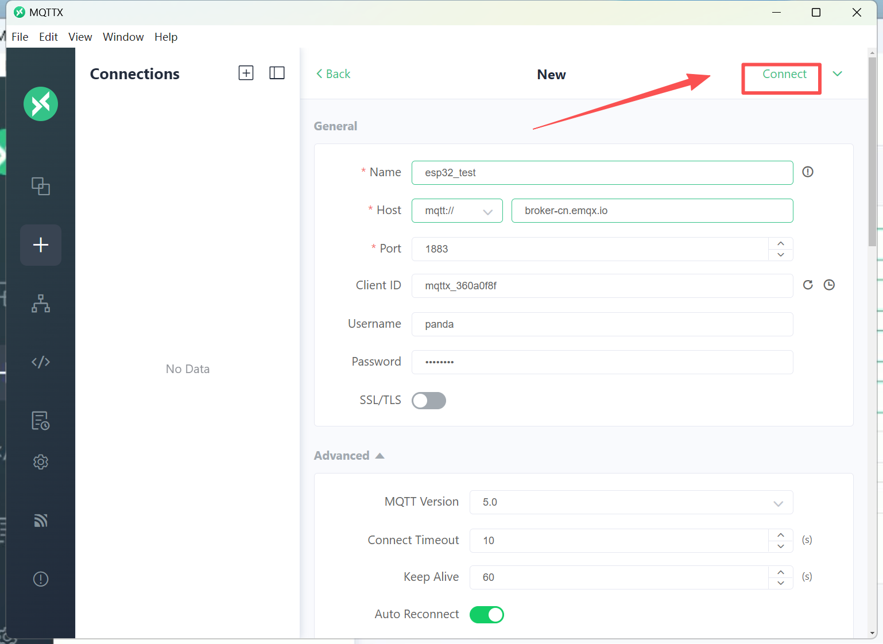This screenshot has width=883, height=644.
Task: Open the MQTT Version dropdown
Action: click(632, 502)
